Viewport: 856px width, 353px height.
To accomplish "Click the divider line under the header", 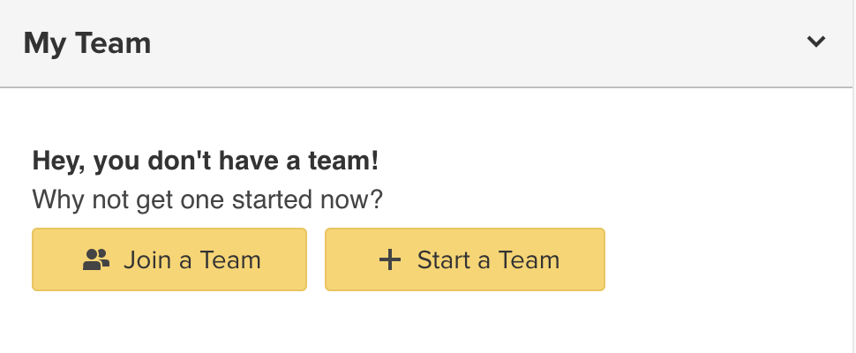I will (x=428, y=87).
